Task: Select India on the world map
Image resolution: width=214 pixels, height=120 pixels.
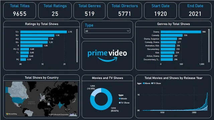Action: coord(60,105)
